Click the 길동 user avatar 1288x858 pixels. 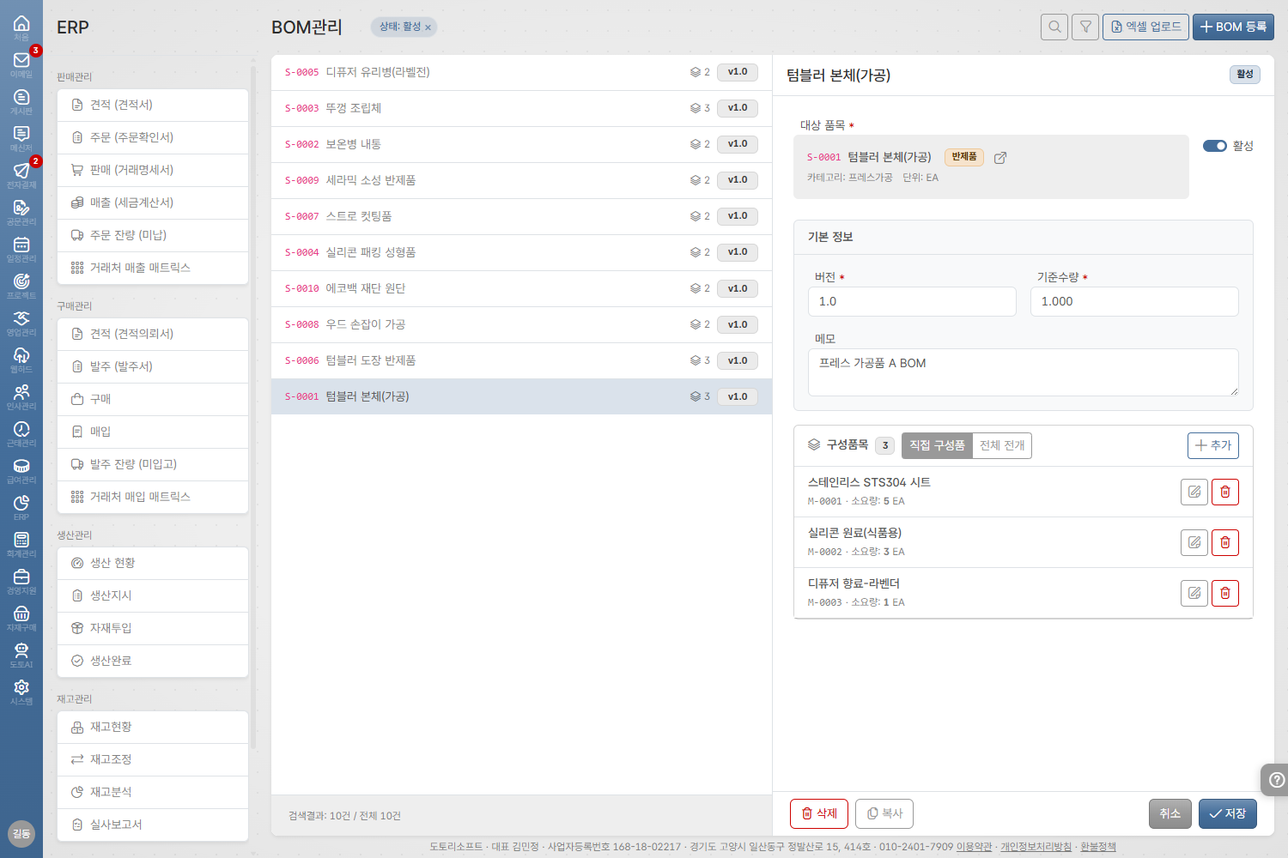tap(21, 833)
